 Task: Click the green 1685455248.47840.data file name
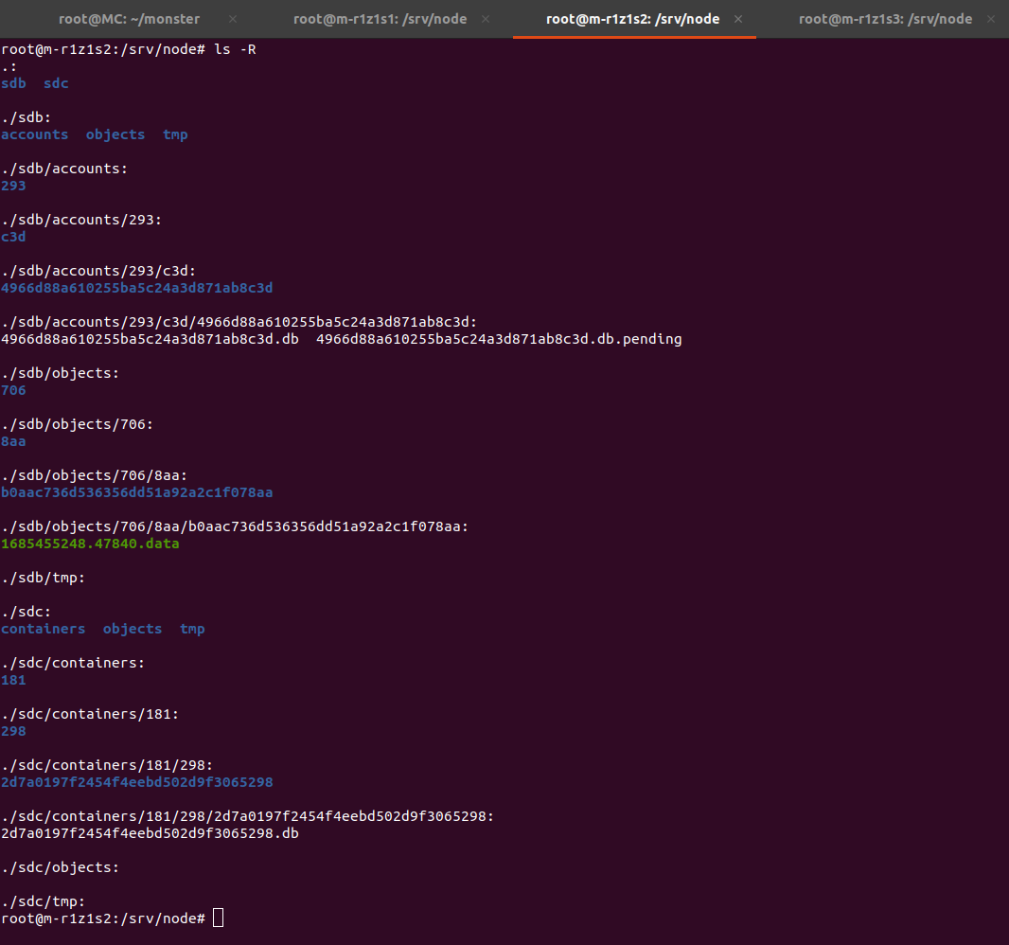pos(90,544)
